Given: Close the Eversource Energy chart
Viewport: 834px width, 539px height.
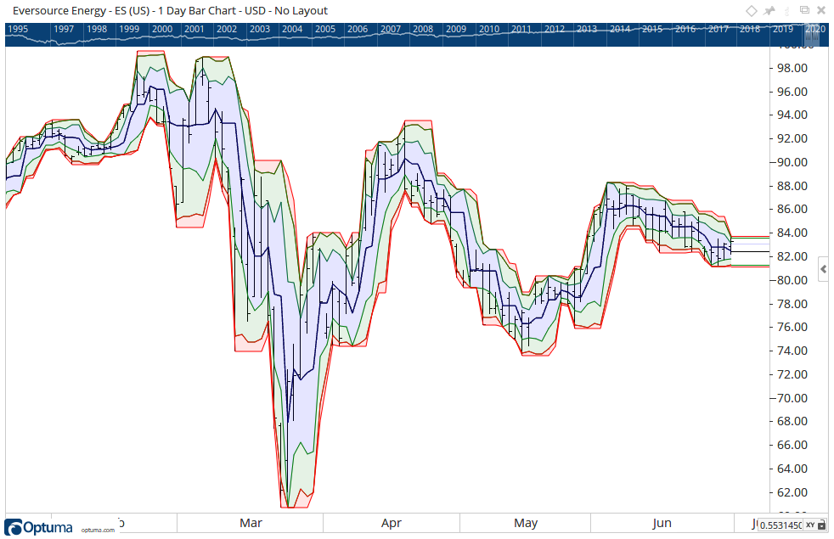Looking at the screenshot, I should point(821,11).
